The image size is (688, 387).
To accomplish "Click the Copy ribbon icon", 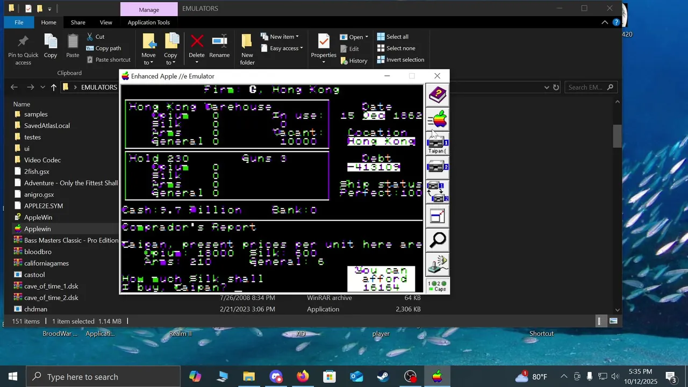I will 51,46.
